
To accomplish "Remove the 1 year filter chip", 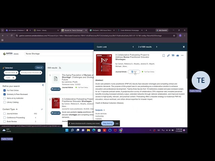I will tap(13, 78).
